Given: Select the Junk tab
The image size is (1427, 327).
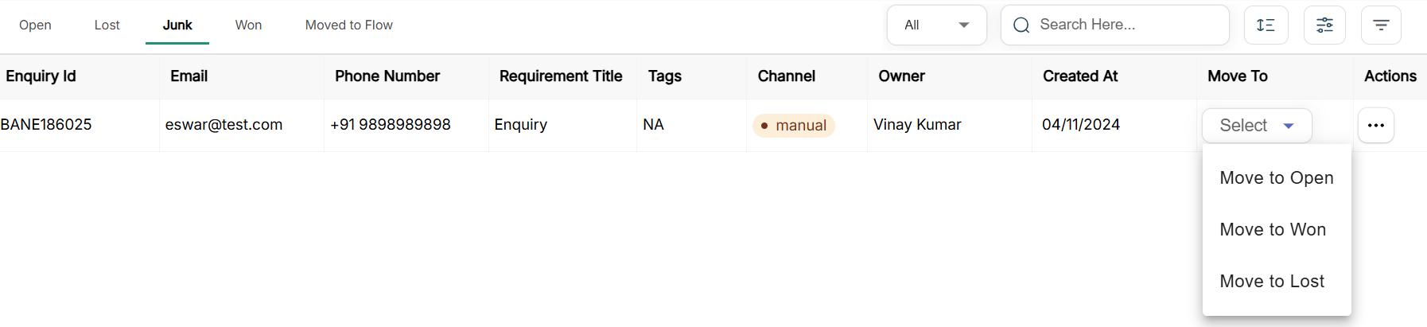Looking at the screenshot, I should pyautogui.click(x=177, y=25).
